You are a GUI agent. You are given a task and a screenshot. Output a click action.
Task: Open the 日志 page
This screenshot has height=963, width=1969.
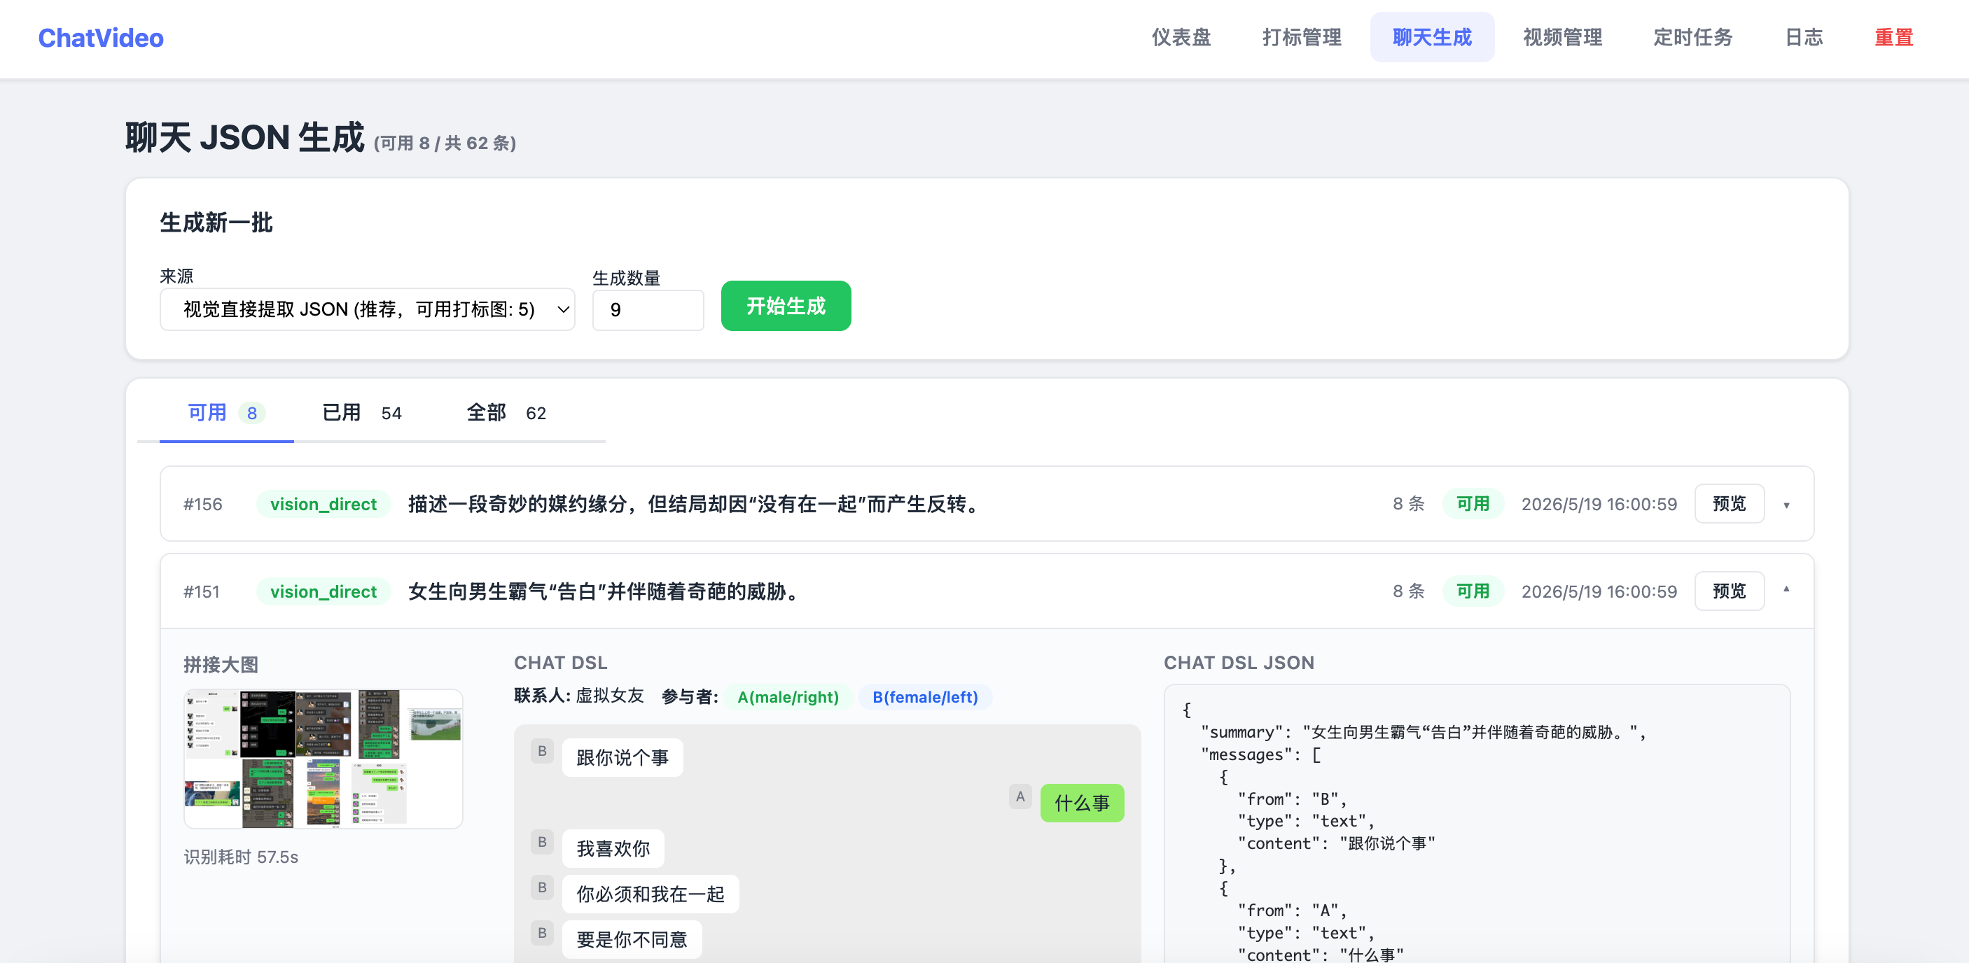coord(1803,37)
